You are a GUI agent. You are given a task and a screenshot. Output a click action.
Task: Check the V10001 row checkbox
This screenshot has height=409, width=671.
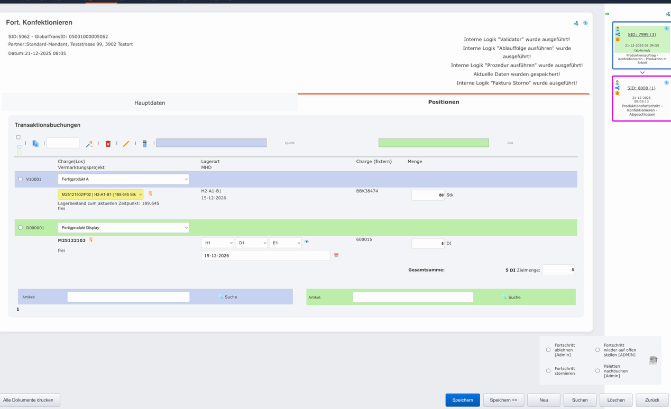[x=21, y=179]
